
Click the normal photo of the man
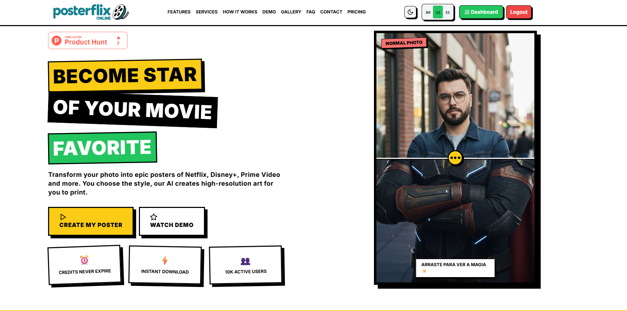[x=455, y=95]
